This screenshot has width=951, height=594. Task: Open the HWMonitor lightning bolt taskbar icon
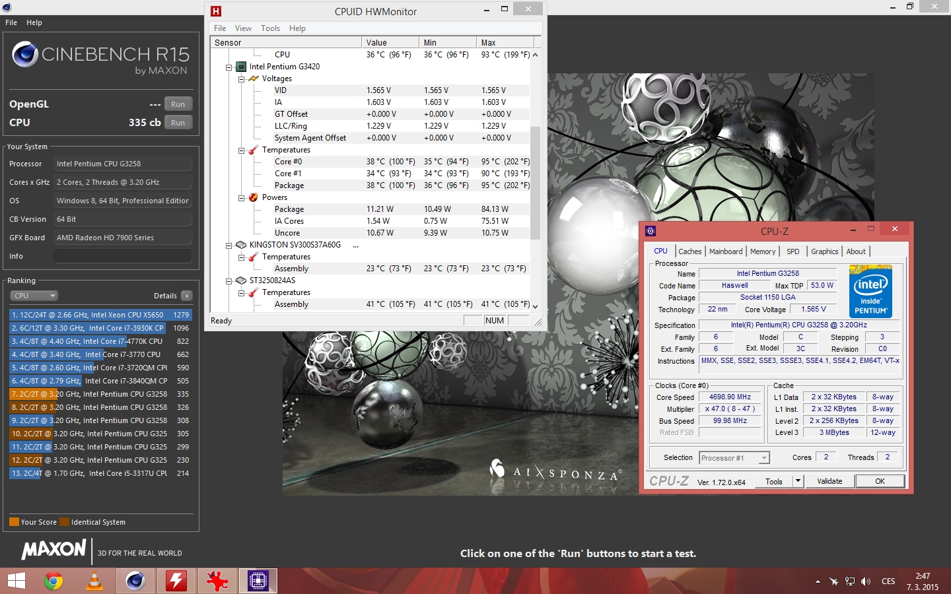pos(176,581)
